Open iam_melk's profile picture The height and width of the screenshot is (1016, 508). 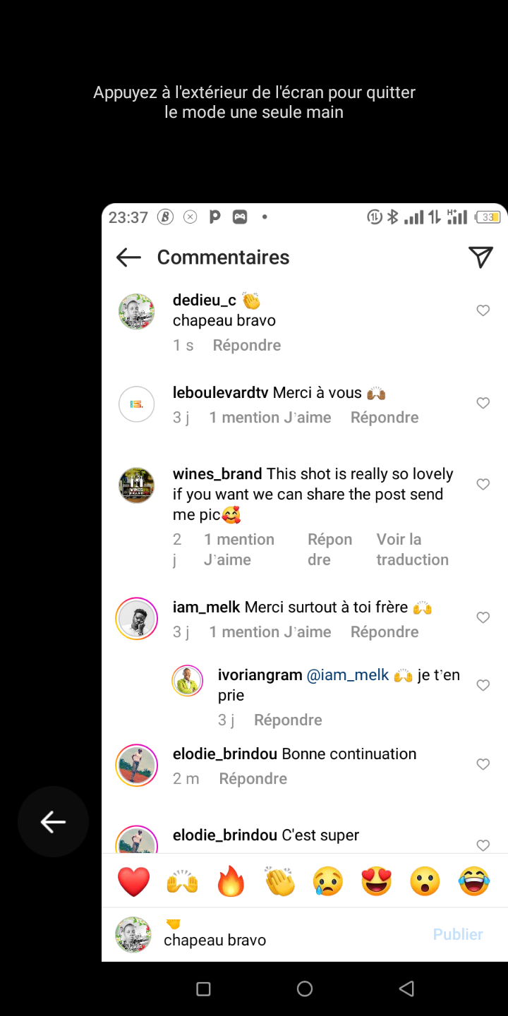(136, 619)
